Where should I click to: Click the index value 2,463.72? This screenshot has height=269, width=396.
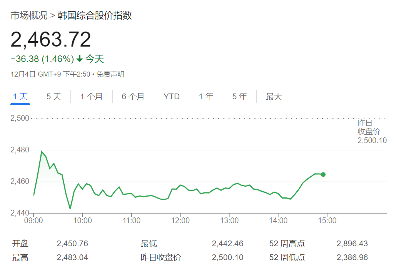[x=51, y=39]
